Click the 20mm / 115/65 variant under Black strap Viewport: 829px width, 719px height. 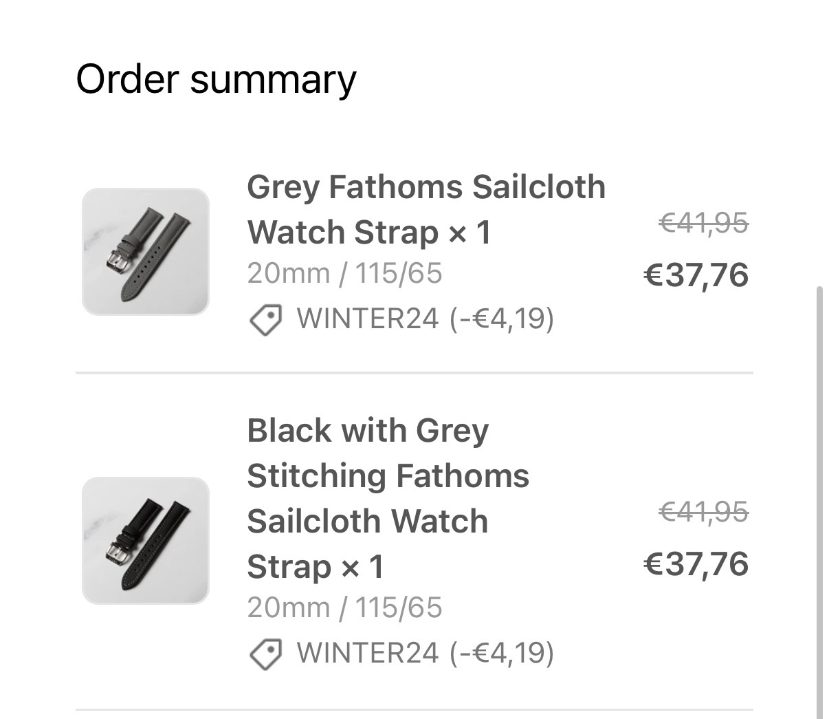click(344, 608)
